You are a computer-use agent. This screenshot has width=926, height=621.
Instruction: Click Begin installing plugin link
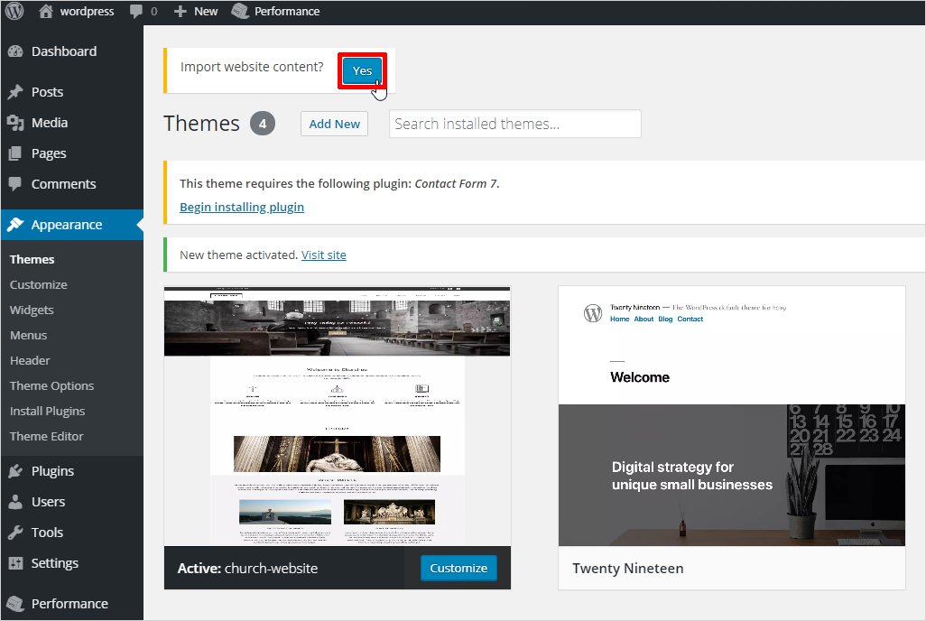point(242,207)
